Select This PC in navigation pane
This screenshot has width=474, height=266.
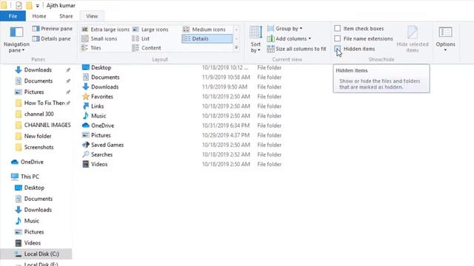tap(30, 177)
